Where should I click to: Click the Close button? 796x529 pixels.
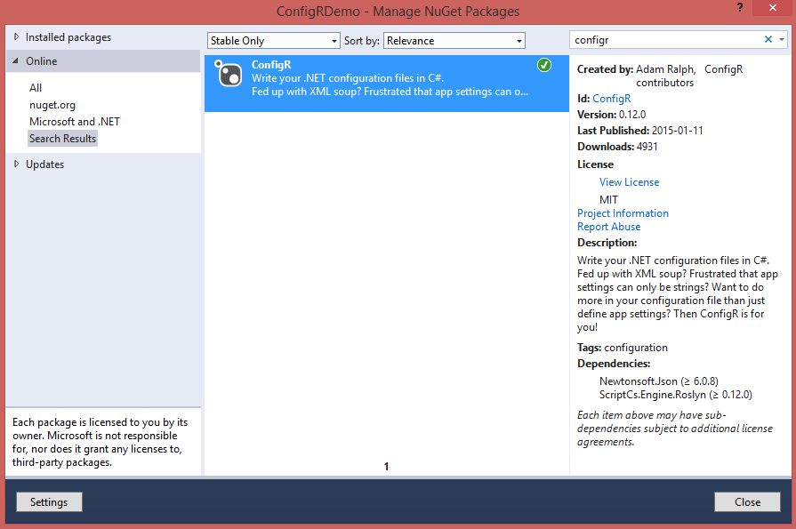coord(747,502)
